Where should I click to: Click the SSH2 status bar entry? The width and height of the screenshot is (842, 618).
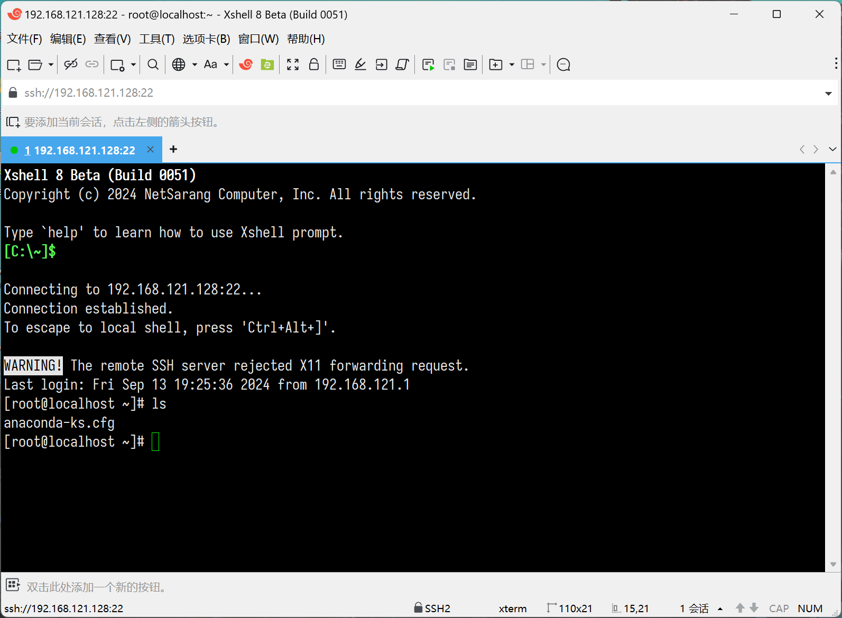point(432,608)
